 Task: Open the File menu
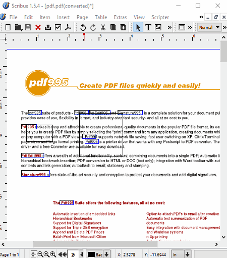pos(13,17)
